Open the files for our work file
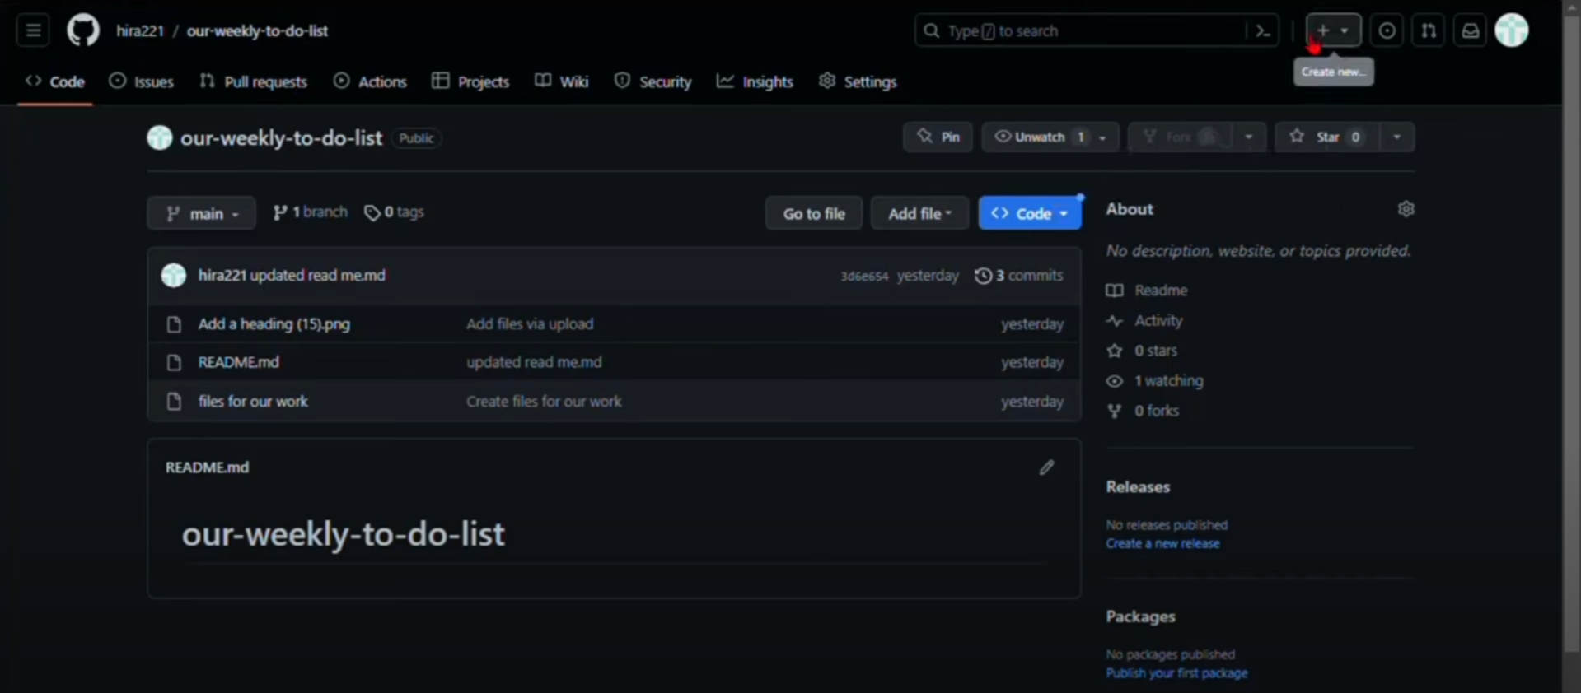 point(253,402)
